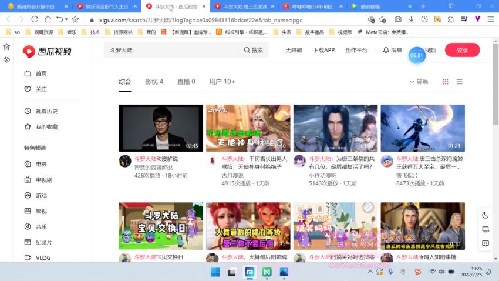The height and width of the screenshot is (281, 499).
Task: Open 观看历史 in the sidebar
Action: tap(41, 111)
